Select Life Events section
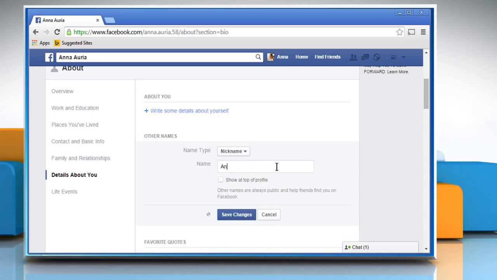Screen dimensions: 497x280 pyautogui.click(x=64, y=192)
